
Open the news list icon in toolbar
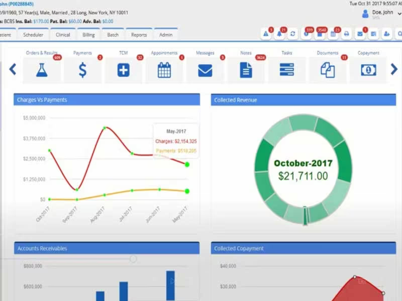click(x=373, y=34)
